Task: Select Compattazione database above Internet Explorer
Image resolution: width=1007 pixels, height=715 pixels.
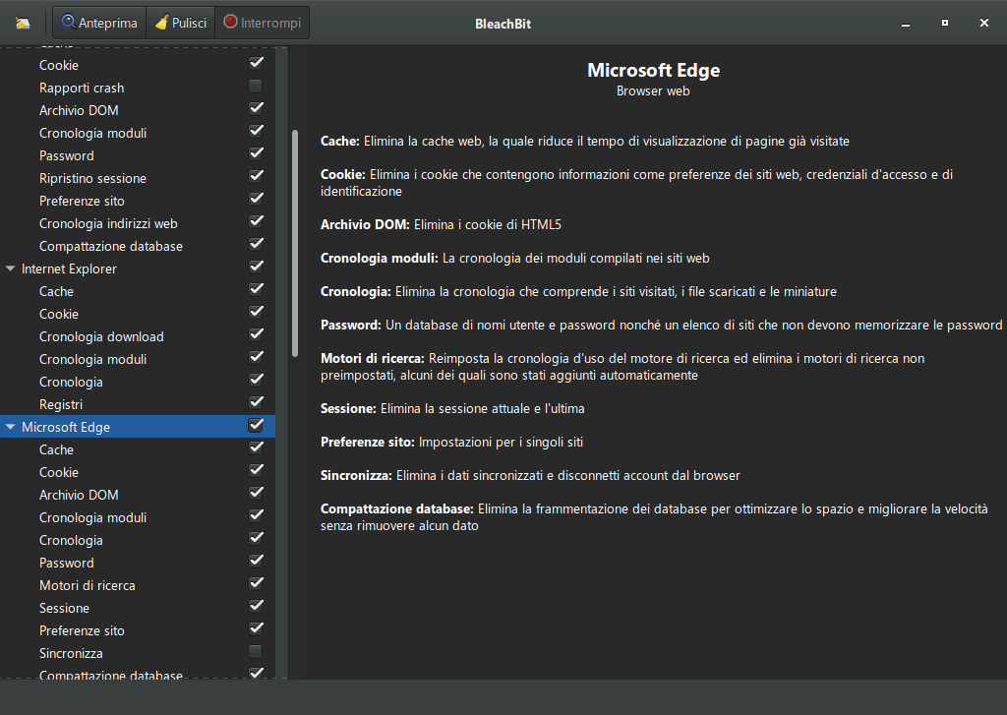Action: 138,246
